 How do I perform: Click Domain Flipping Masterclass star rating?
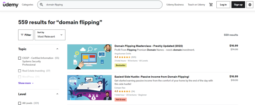pos(125,57)
